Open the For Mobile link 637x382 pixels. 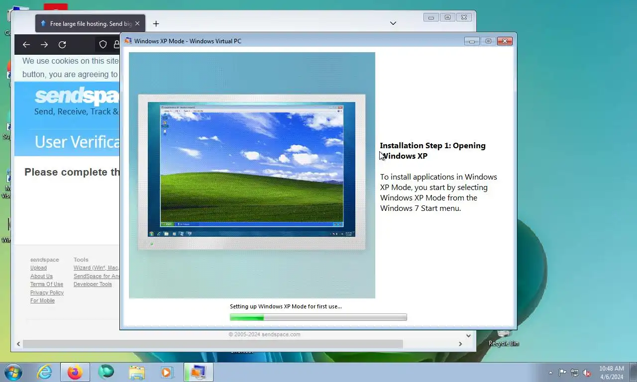[42, 300]
